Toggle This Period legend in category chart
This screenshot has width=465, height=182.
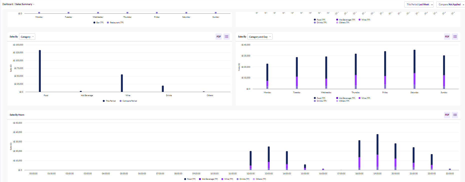(109, 101)
